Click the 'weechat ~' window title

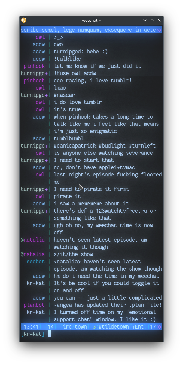coord(91,20)
